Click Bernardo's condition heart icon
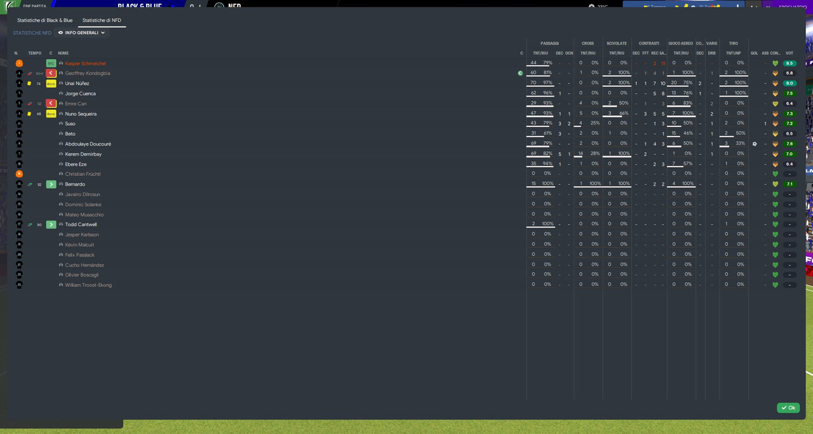The height and width of the screenshot is (434, 813). point(775,184)
